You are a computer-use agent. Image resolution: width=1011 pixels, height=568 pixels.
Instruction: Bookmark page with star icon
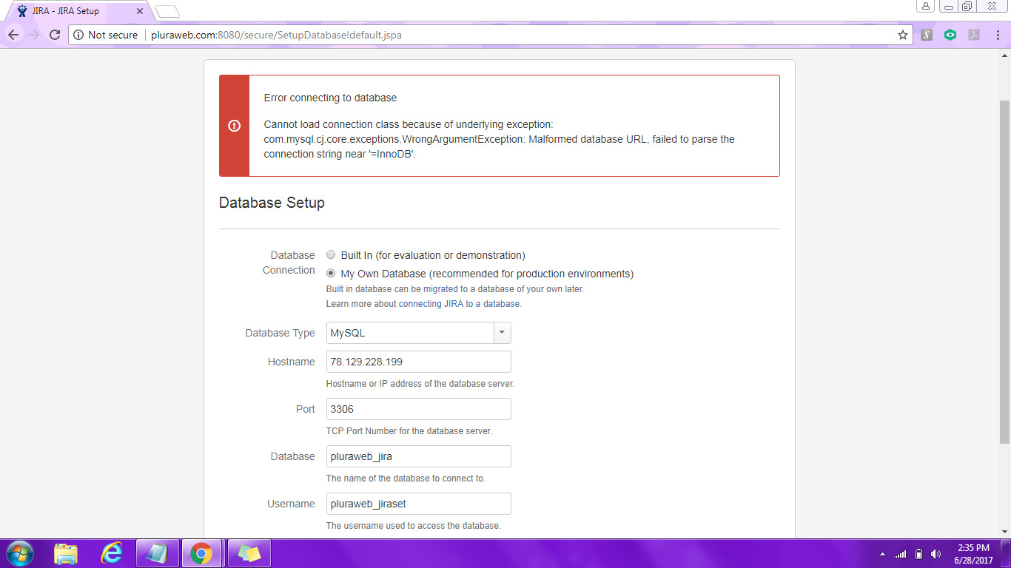(x=903, y=35)
